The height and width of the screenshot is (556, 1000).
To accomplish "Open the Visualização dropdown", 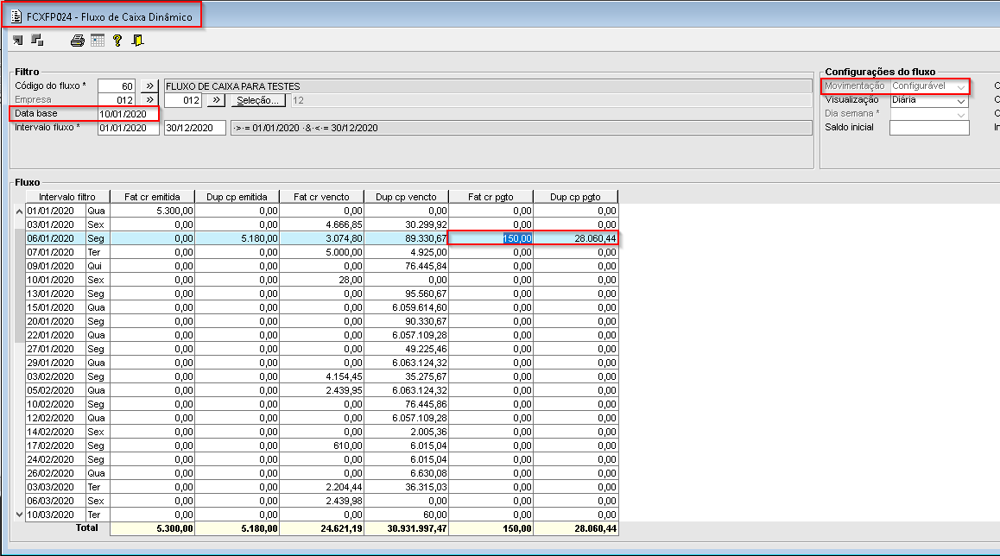I will click(x=960, y=101).
